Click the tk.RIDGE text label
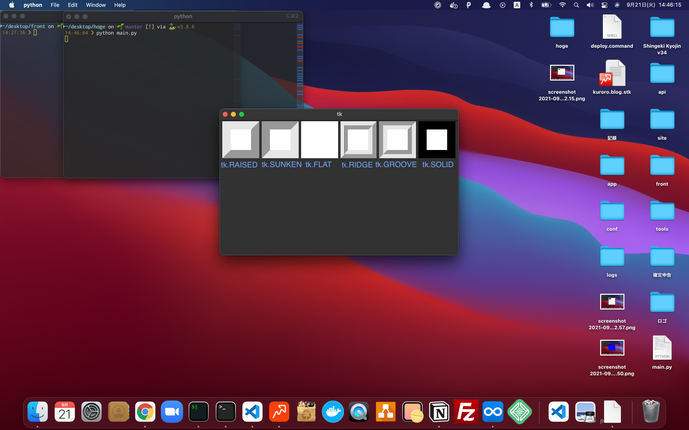 [356, 165]
